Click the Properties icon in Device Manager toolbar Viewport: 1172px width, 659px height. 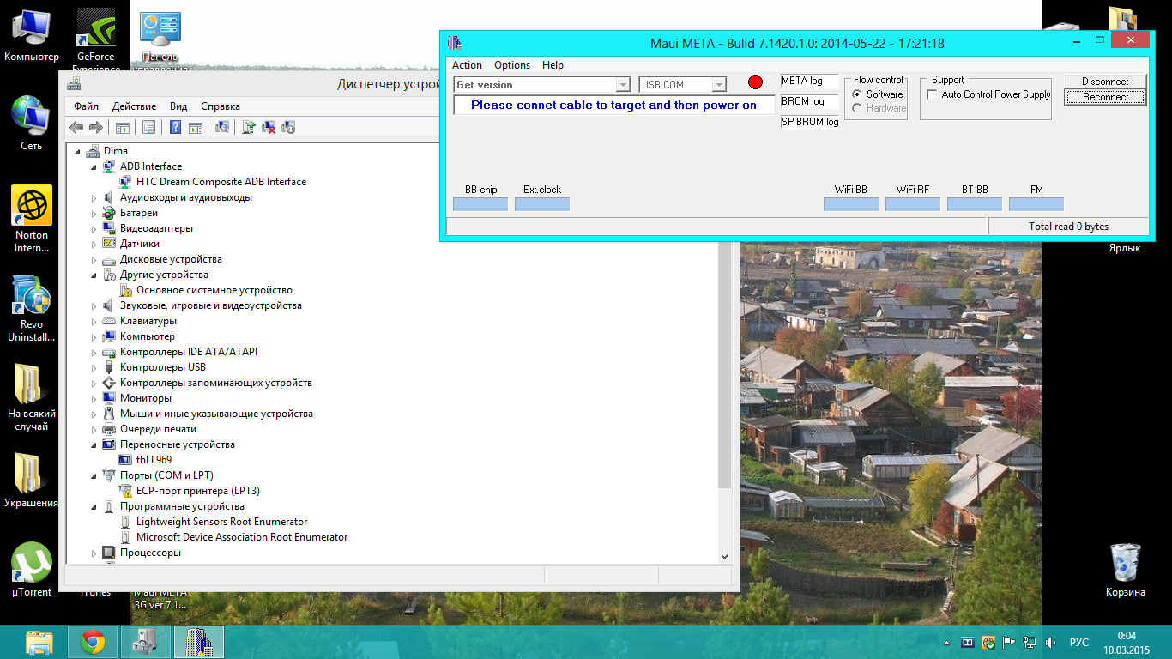coord(148,127)
